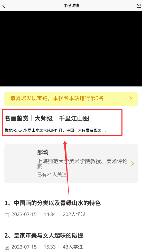Click calendar icon beside lesson 1 date
The image size is (142, 252).
click(7, 215)
